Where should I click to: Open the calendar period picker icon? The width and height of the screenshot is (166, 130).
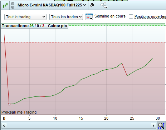tap(89, 16)
